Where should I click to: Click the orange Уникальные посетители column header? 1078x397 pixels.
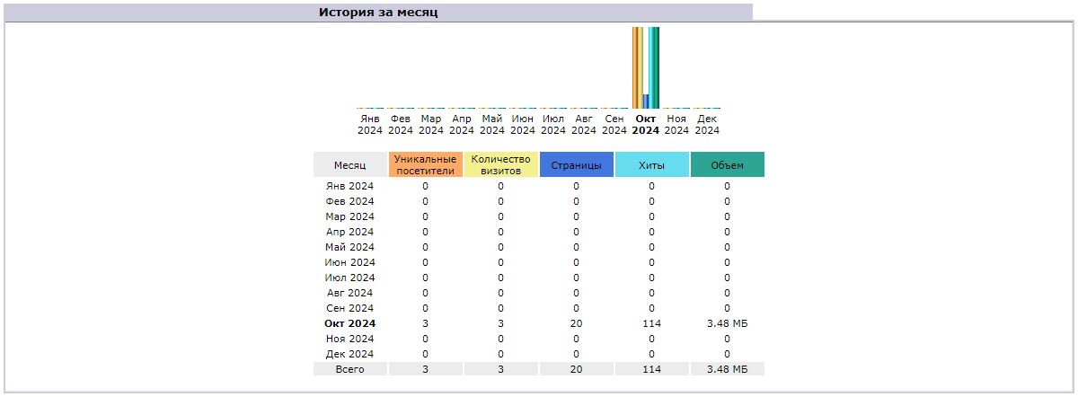pos(426,164)
